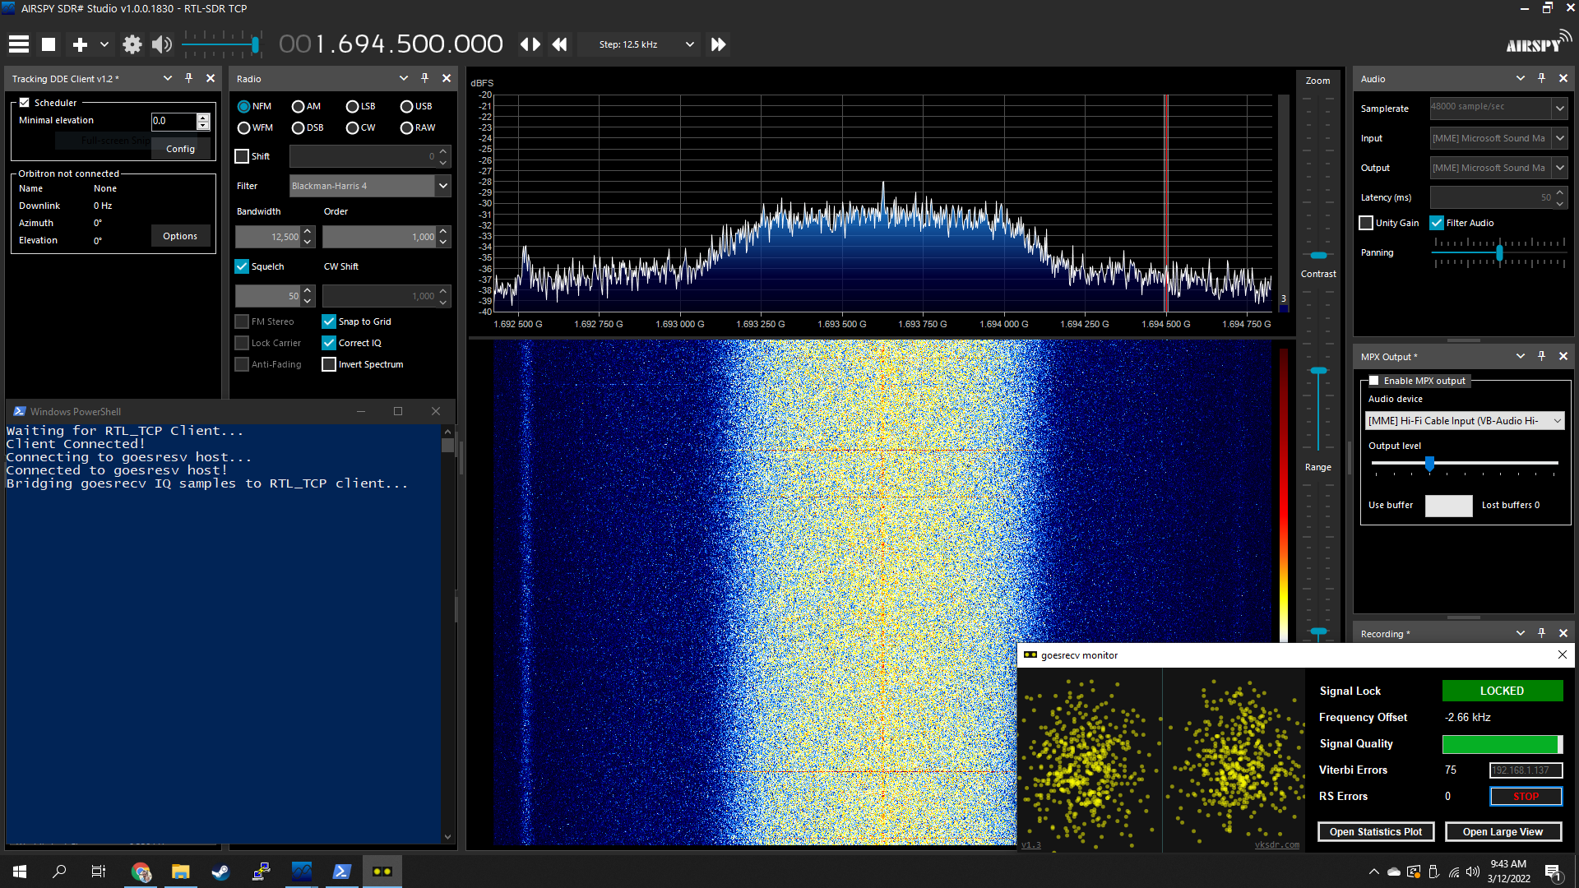
Task: Open the Recording panel menu chevron
Action: [x=1520, y=633]
